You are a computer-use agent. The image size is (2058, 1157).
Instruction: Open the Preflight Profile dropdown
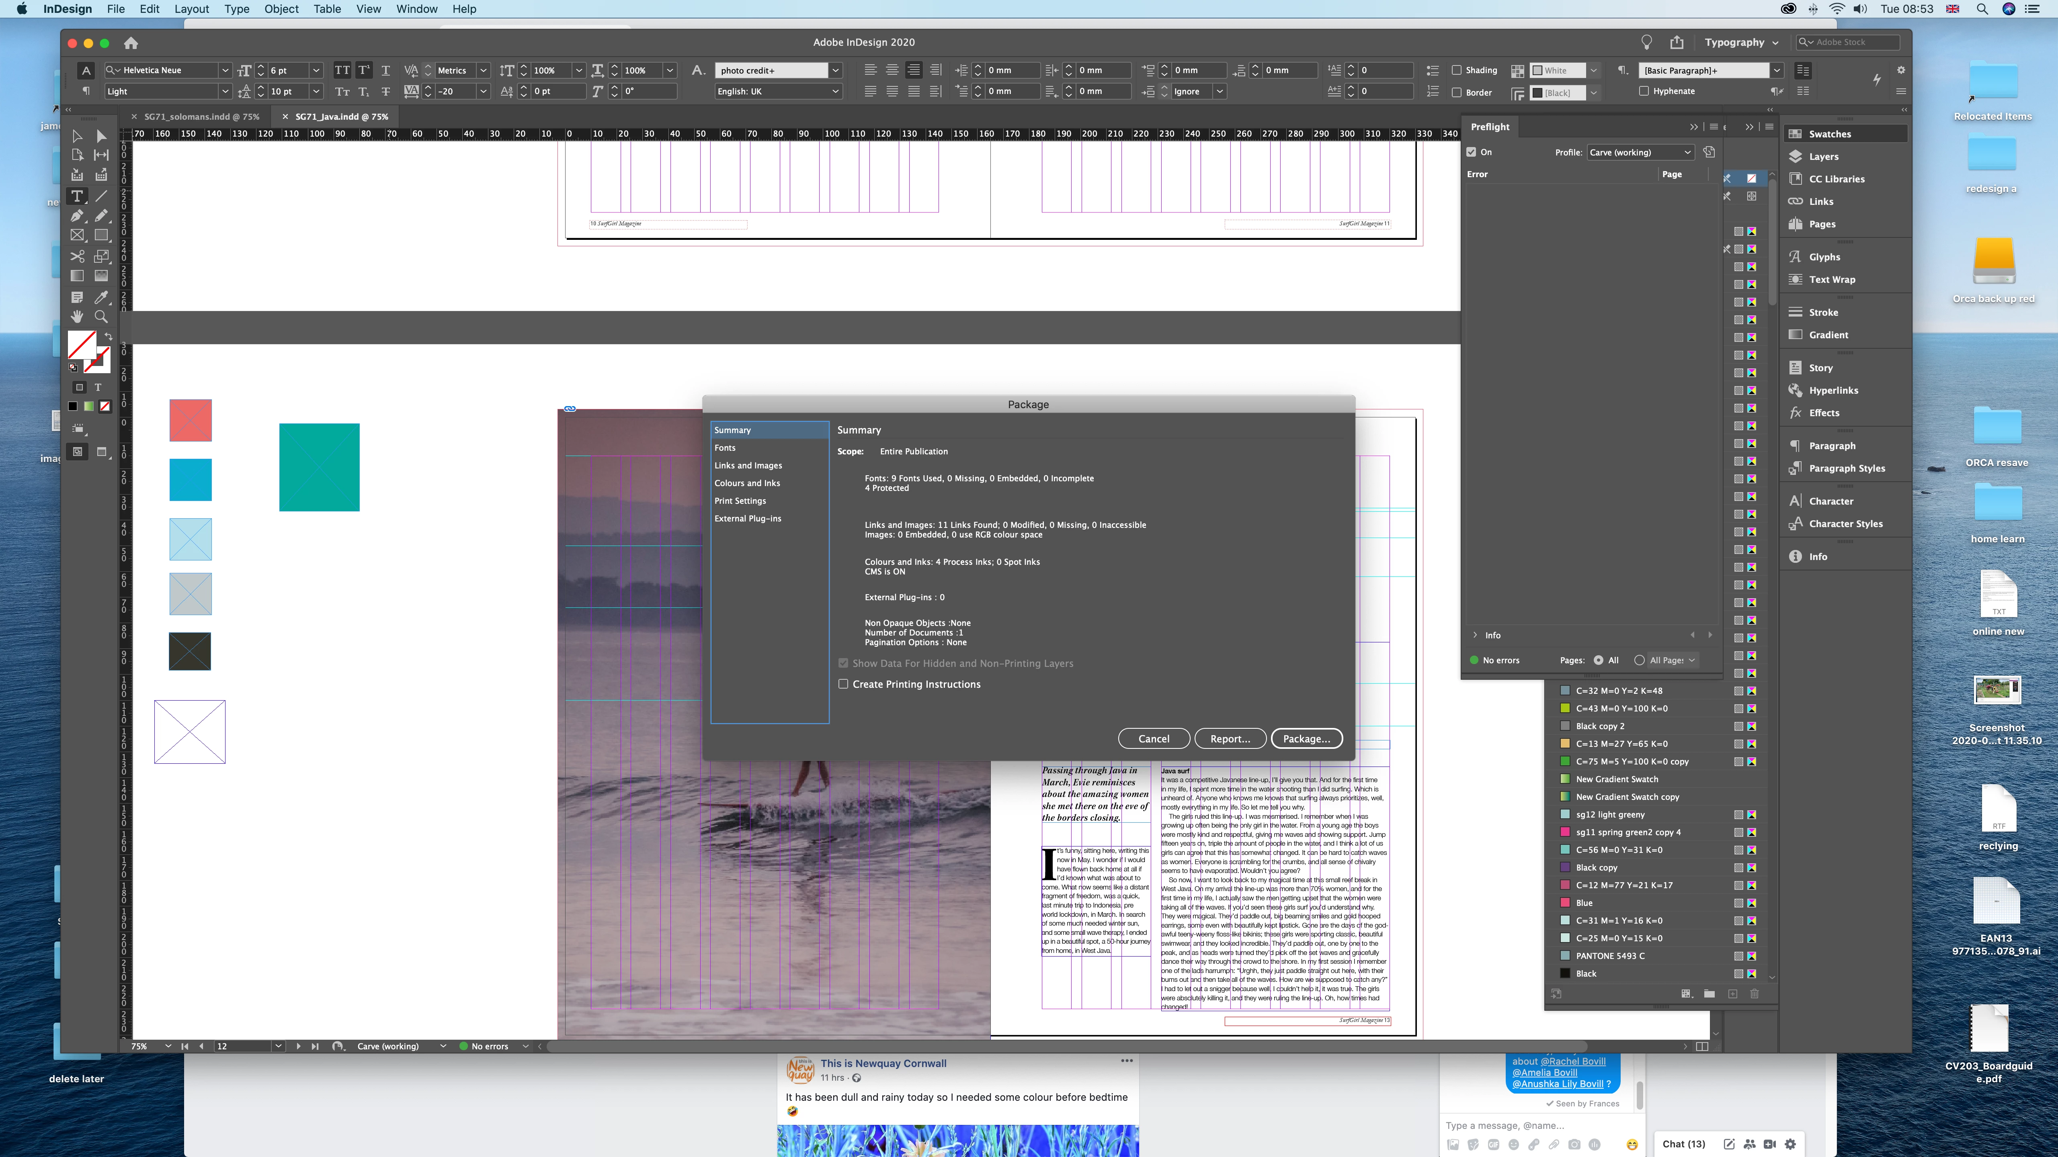click(1640, 152)
